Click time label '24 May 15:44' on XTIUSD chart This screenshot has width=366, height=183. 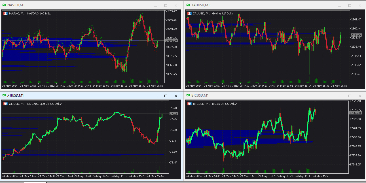click(155, 176)
